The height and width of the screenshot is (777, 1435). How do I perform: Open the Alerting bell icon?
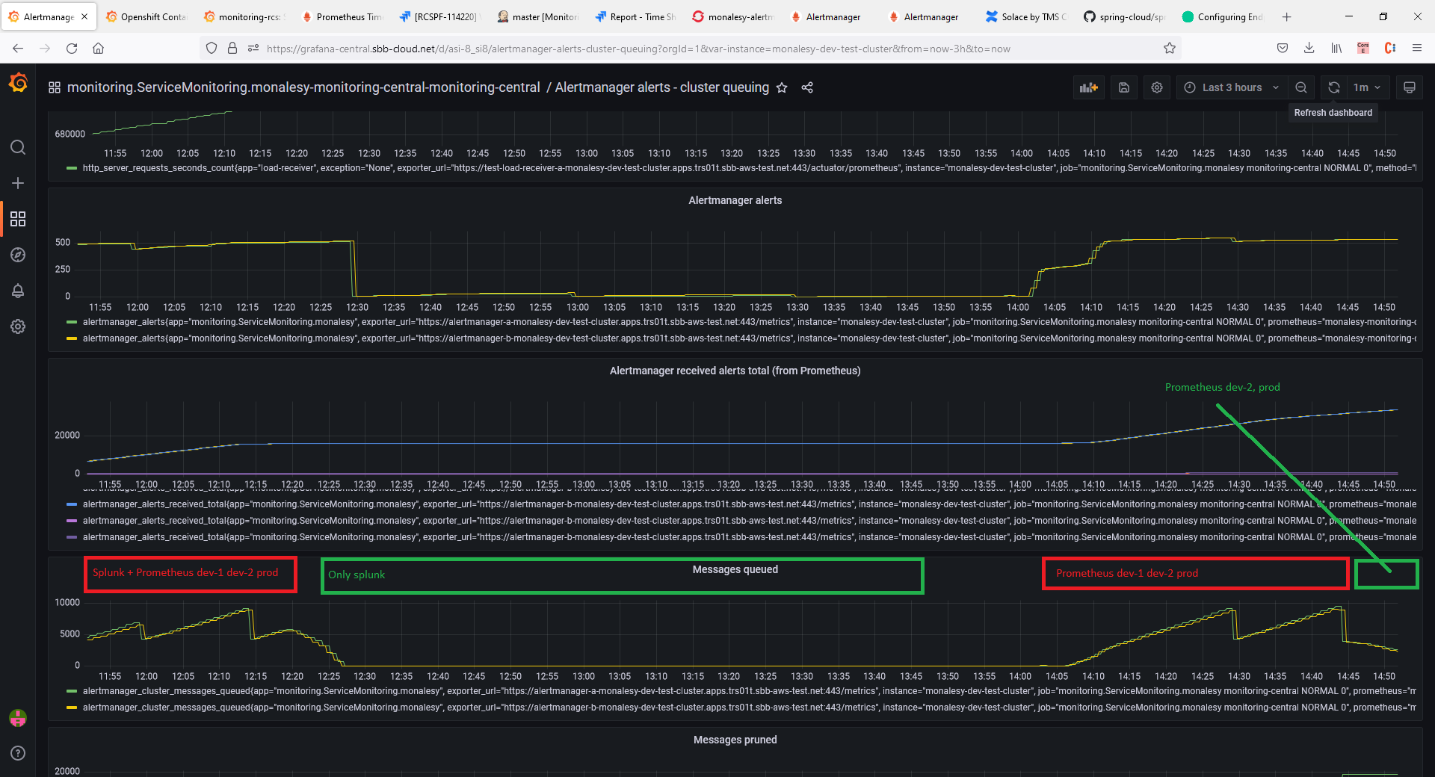18,291
